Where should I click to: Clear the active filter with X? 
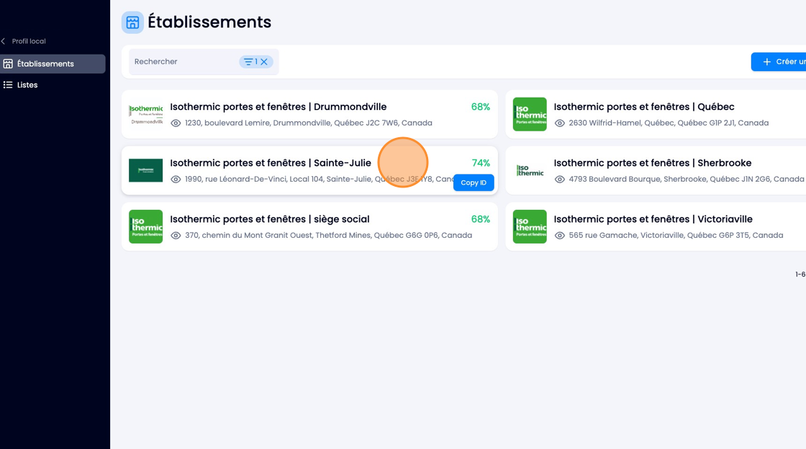tap(263, 62)
